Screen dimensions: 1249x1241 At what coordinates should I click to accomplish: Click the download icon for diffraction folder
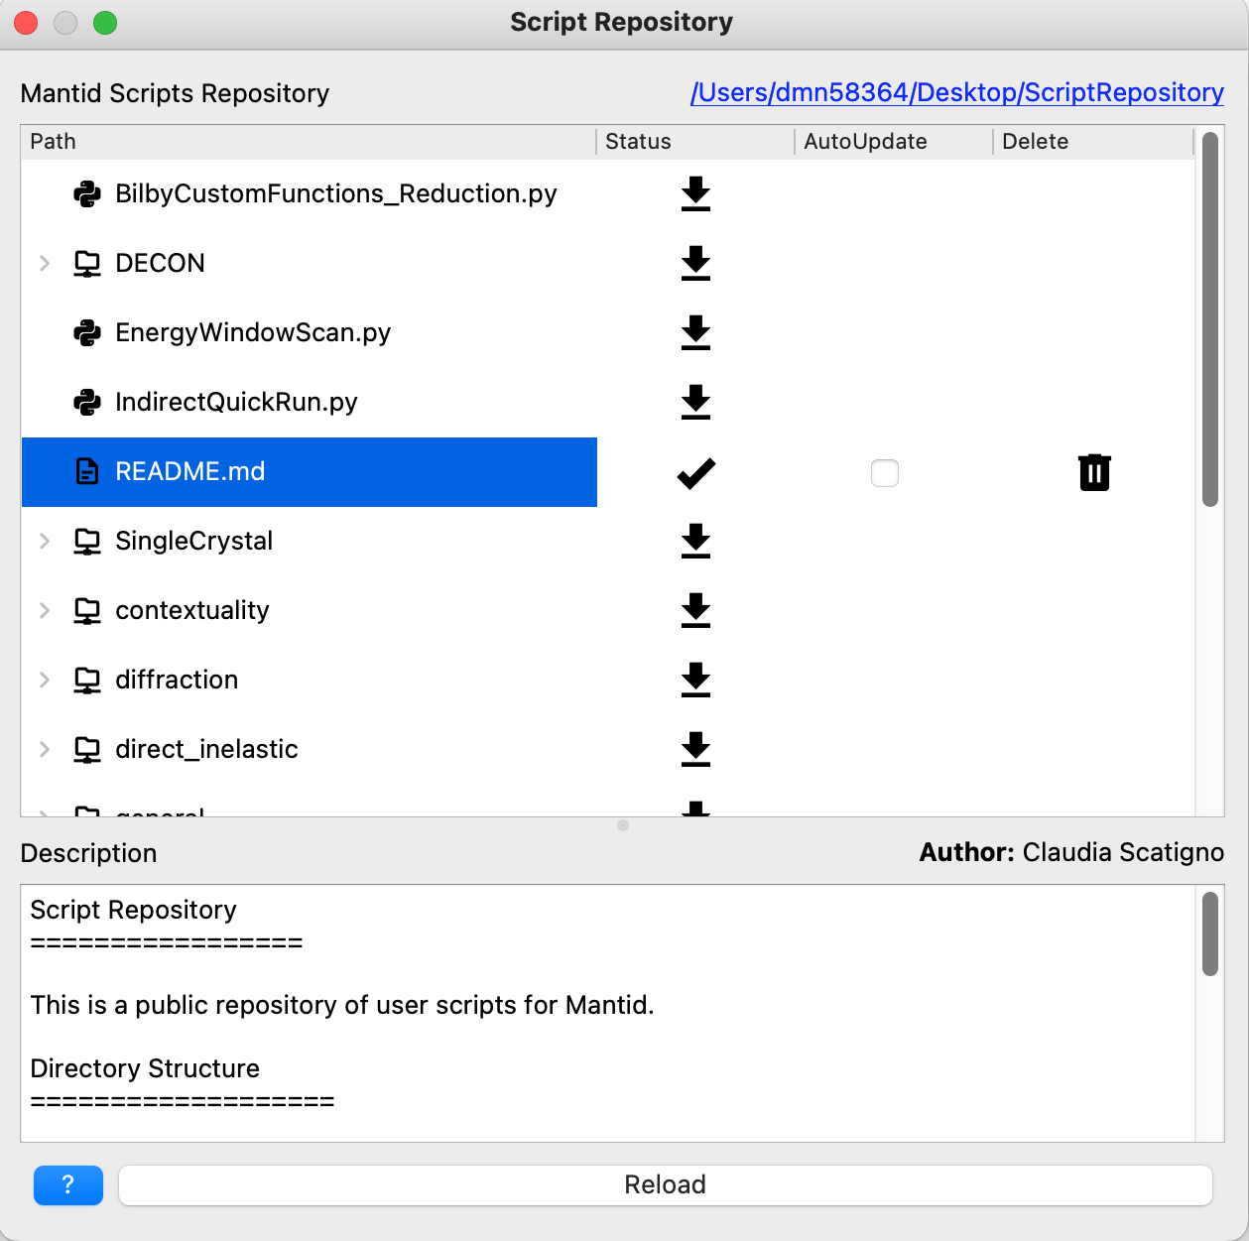tap(695, 681)
